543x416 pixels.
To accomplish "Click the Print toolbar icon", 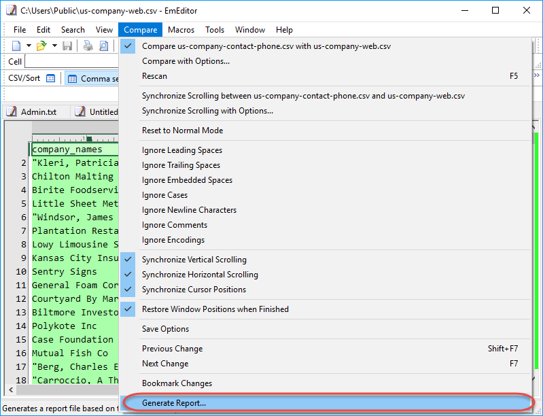I will (88, 46).
